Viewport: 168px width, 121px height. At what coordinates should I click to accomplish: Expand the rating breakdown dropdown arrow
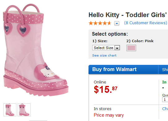(x=117, y=24)
